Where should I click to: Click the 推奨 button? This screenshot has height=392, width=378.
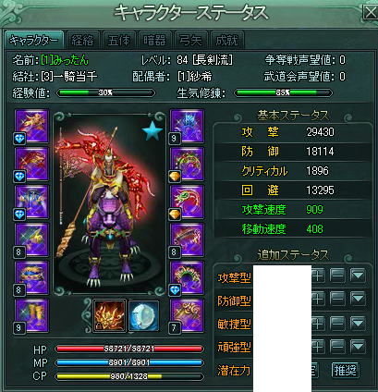coord(346,370)
